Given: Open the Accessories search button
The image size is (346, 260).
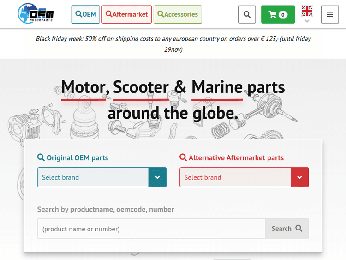Looking at the screenshot, I should [178, 14].
